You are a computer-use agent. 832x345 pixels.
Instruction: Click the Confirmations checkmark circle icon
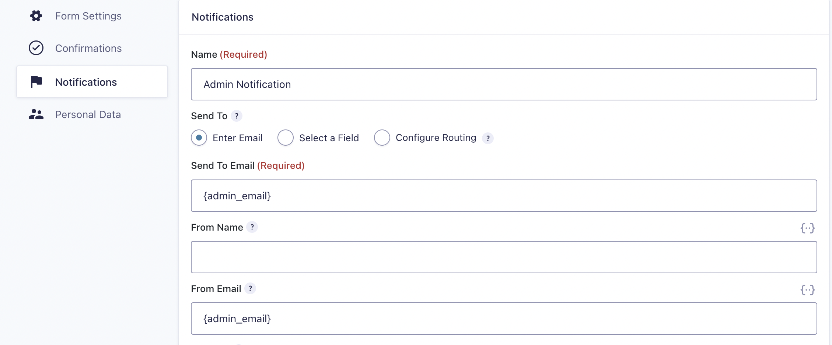[36, 48]
